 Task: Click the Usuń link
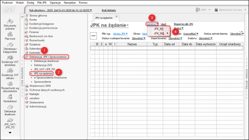(x=163, y=24)
